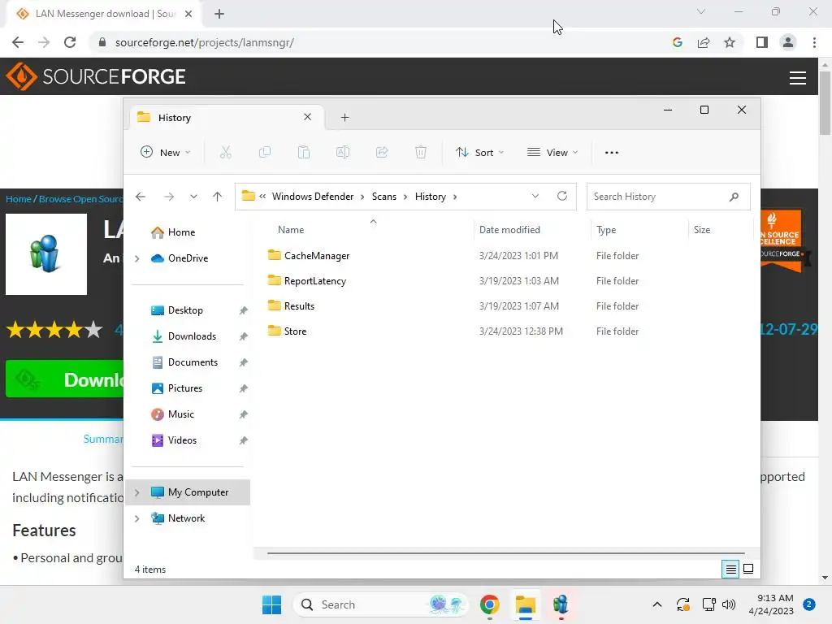Click File Explorer taskbar icon
This screenshot has width=832, height=624.
click(x=526, y=604)
